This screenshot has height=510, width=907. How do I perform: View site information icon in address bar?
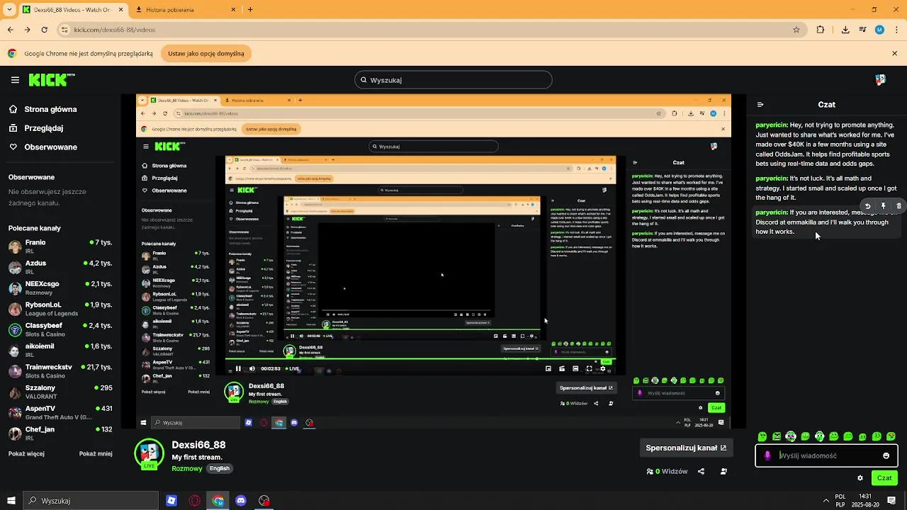click(64, 30)
